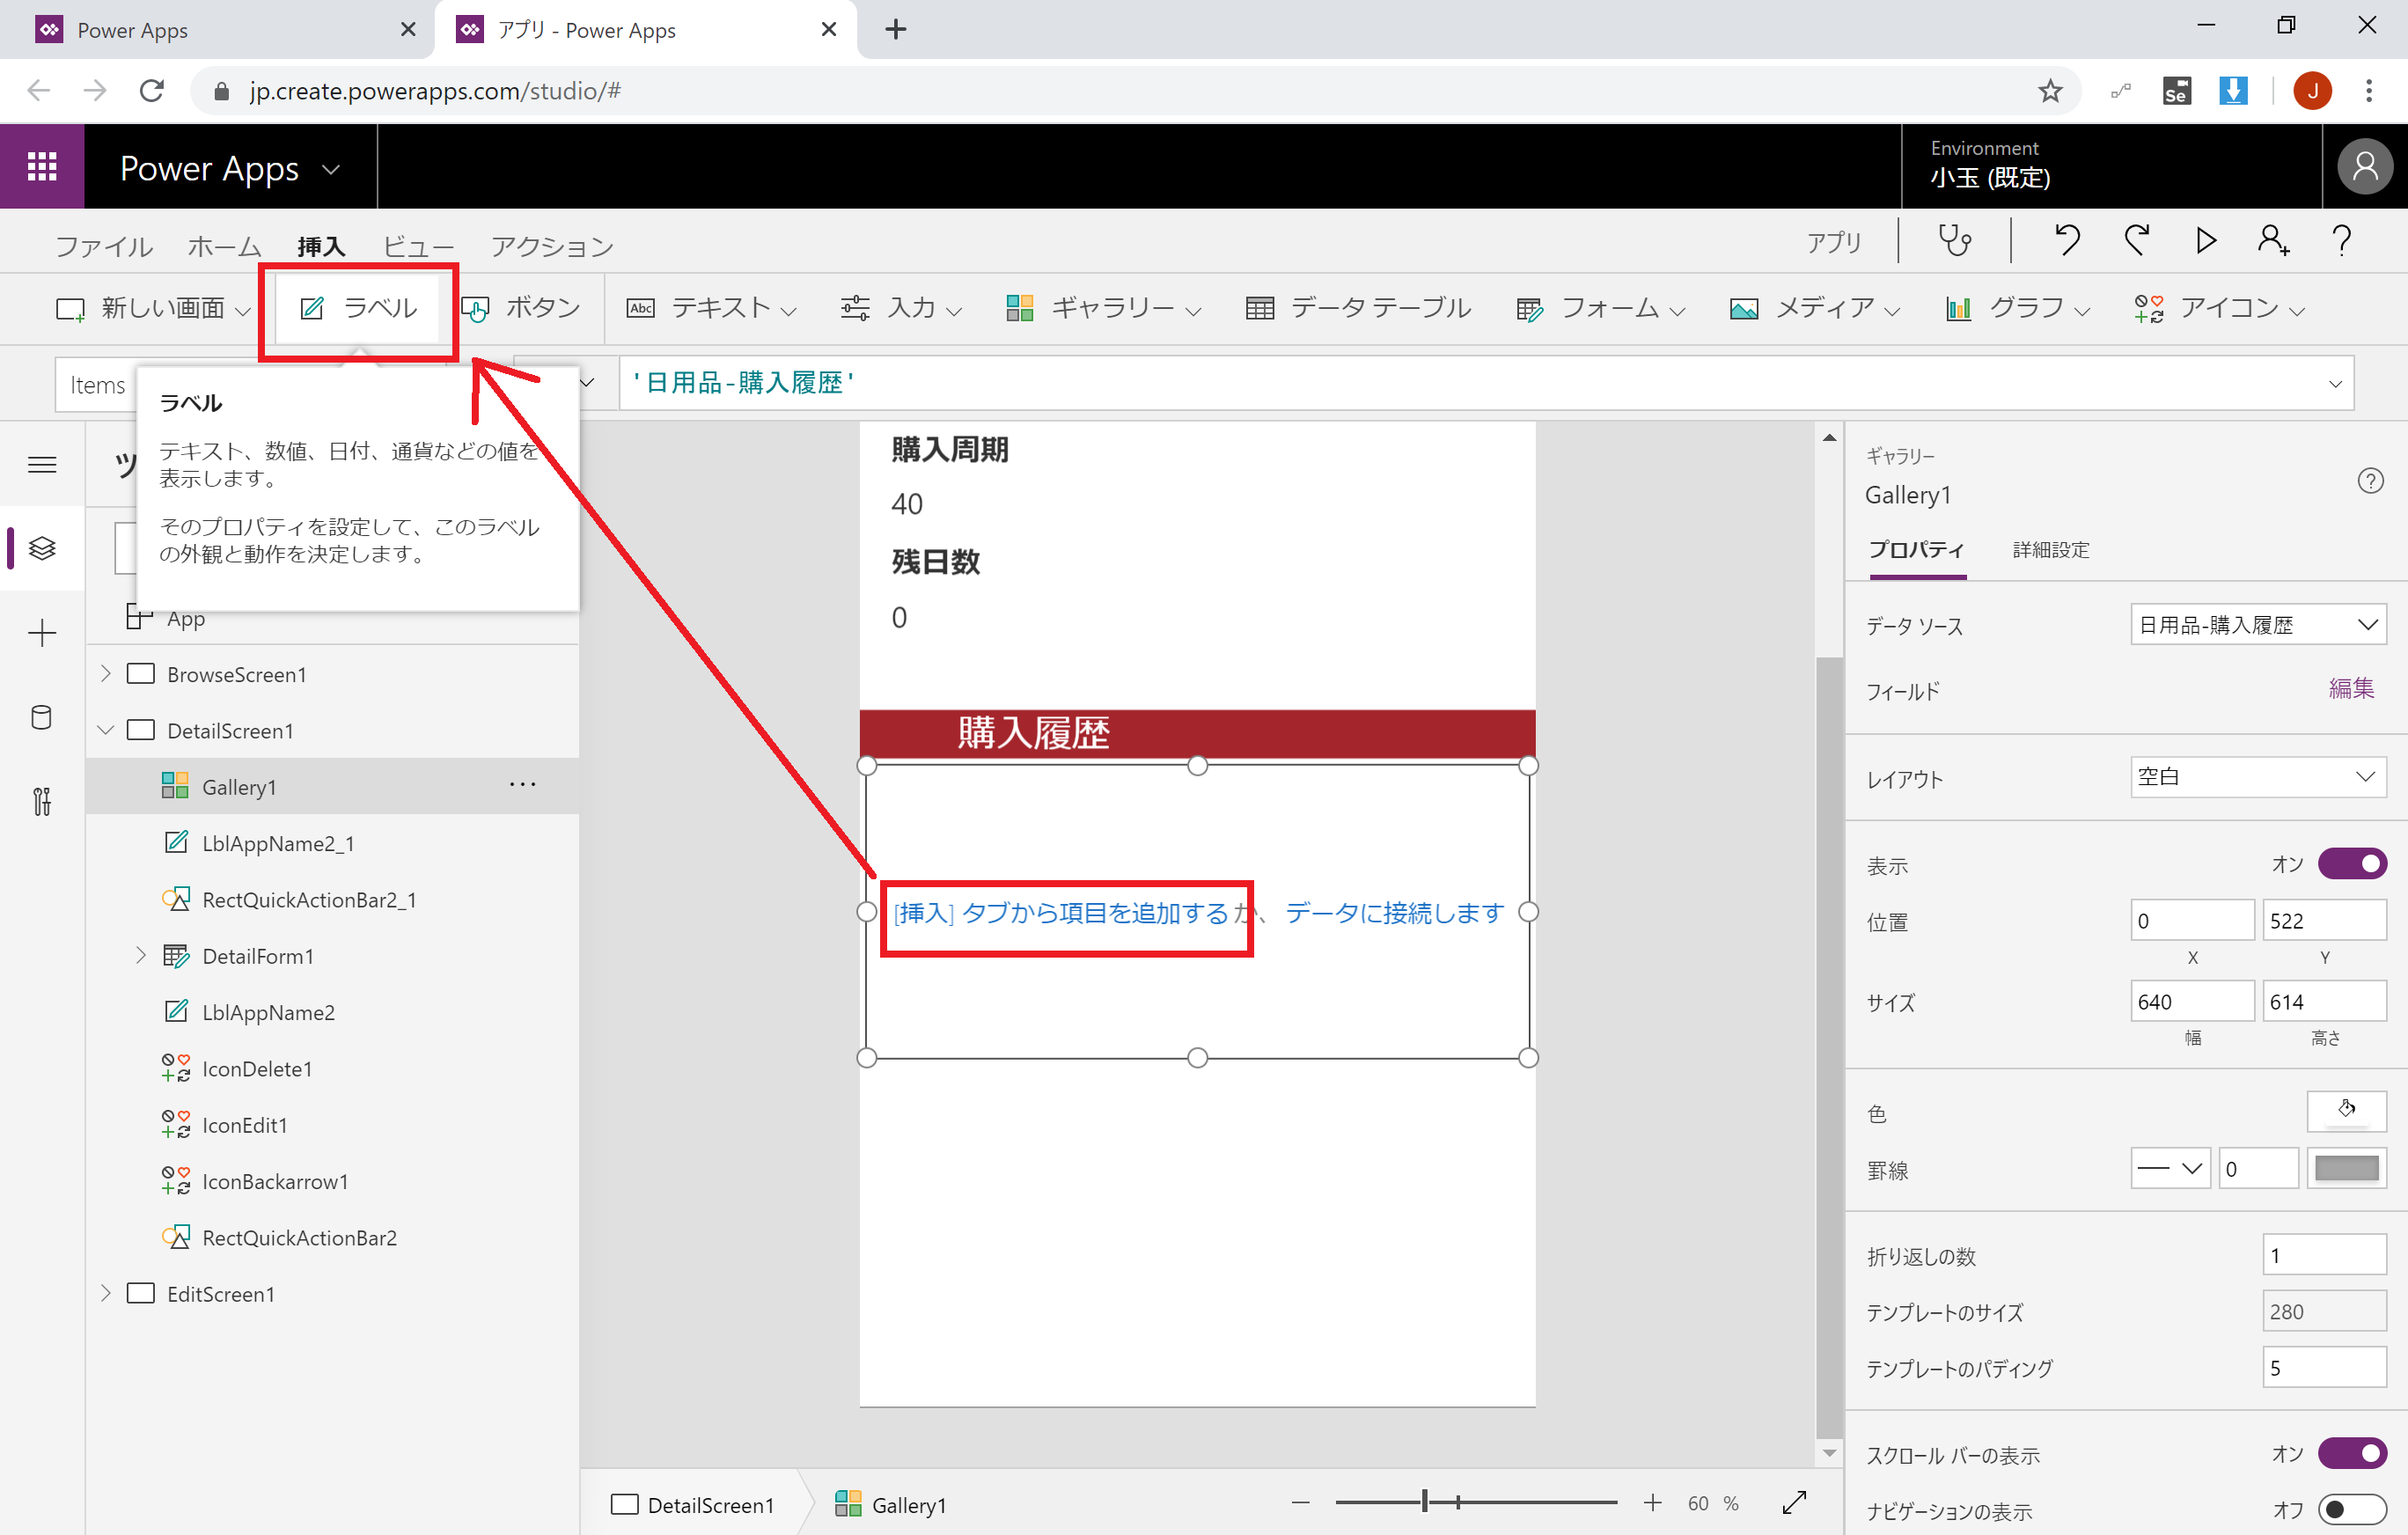
Task: Click the app checker stethoscope icon
Action: (x=1954, y=241)
